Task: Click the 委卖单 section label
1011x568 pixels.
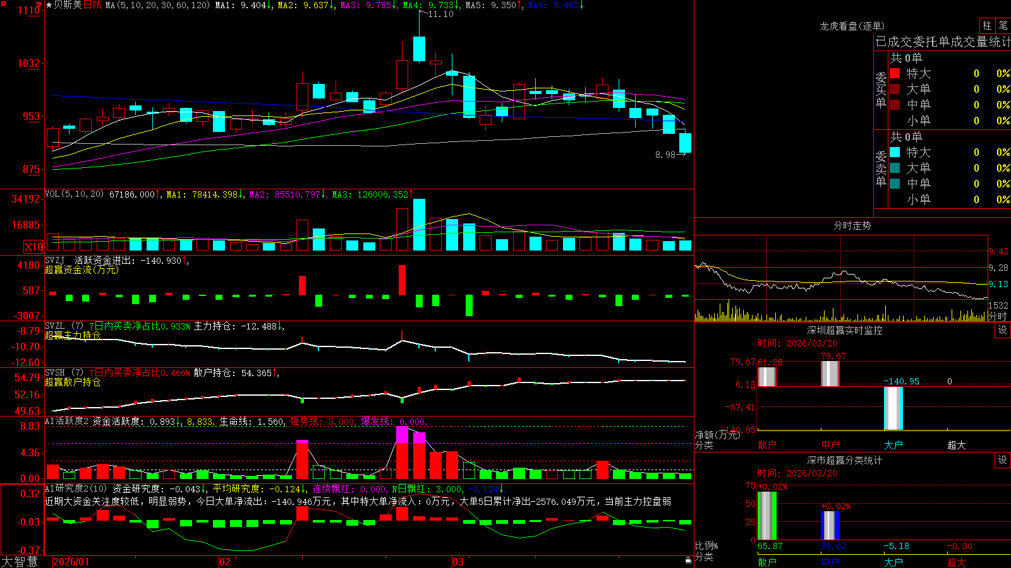Action: pyautogui.click(x=881, y=169)
